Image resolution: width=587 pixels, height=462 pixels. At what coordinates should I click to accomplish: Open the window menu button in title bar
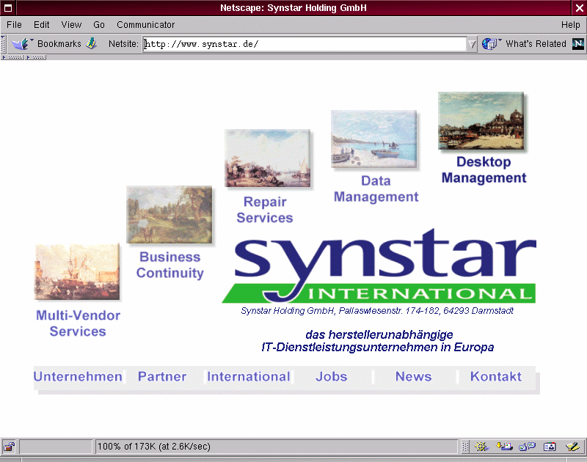[8, 7]
